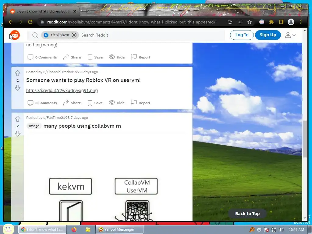Click the Action Center flag tray icon
Screen dimensions: 312x234
(x=266, y=230)
